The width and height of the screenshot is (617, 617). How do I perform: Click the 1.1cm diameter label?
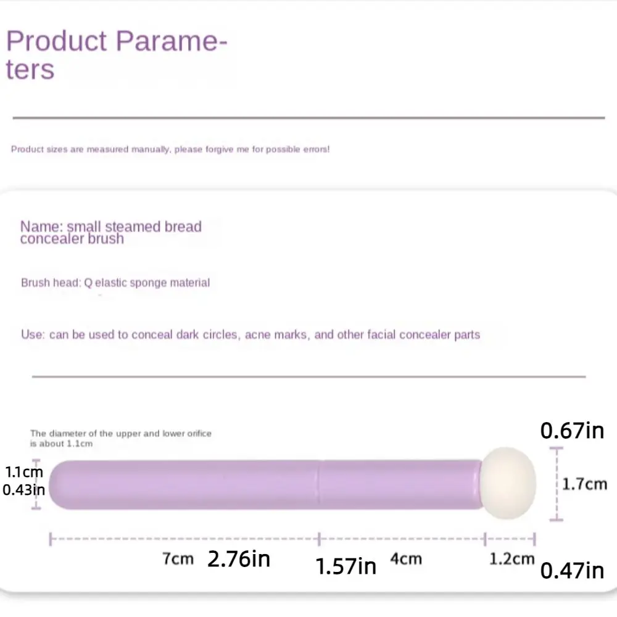[23, 471]
